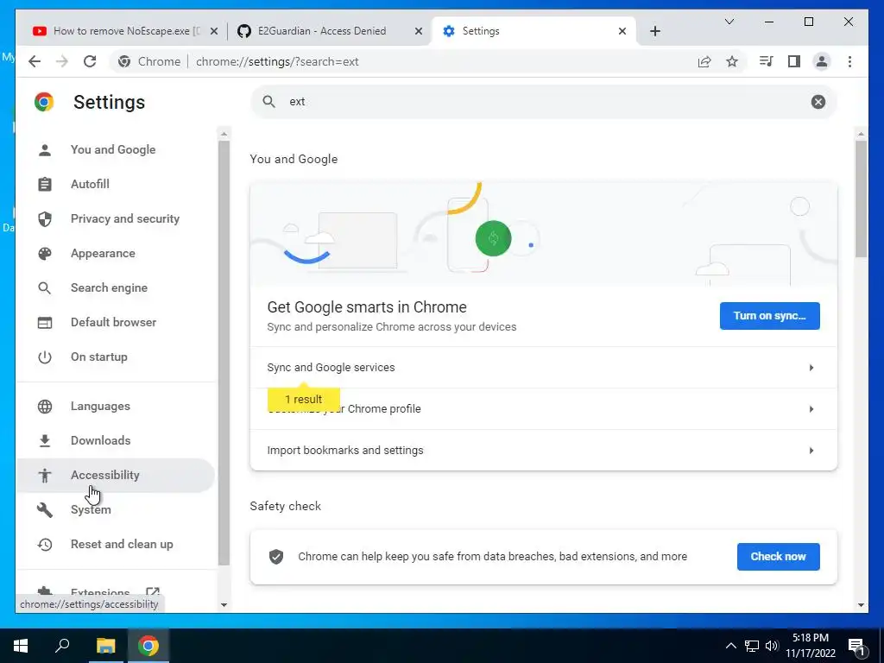Viewport: 884px width, 663px height.
Task: Click the settings search field containing ext
Action: (x=544, y=102)
